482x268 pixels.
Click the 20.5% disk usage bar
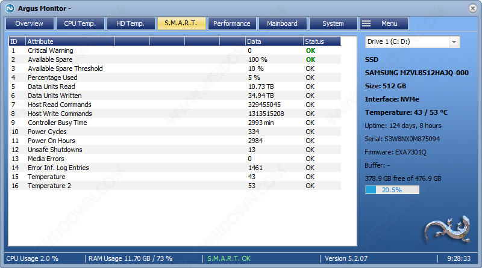click(392, 190)
